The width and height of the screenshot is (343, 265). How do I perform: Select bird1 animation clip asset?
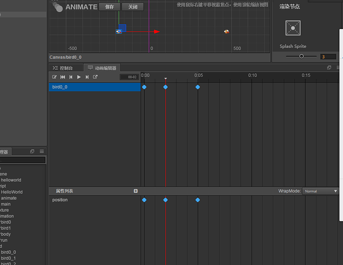[6, 228]
